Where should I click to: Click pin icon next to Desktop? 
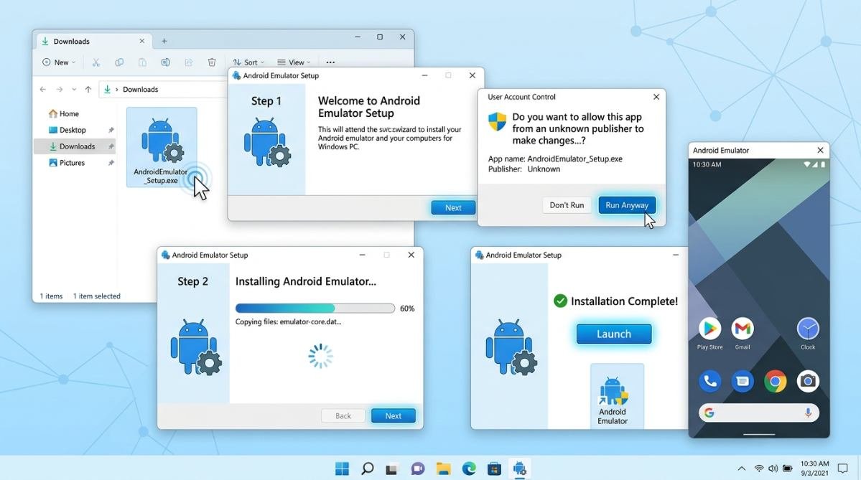coord(111,130)
